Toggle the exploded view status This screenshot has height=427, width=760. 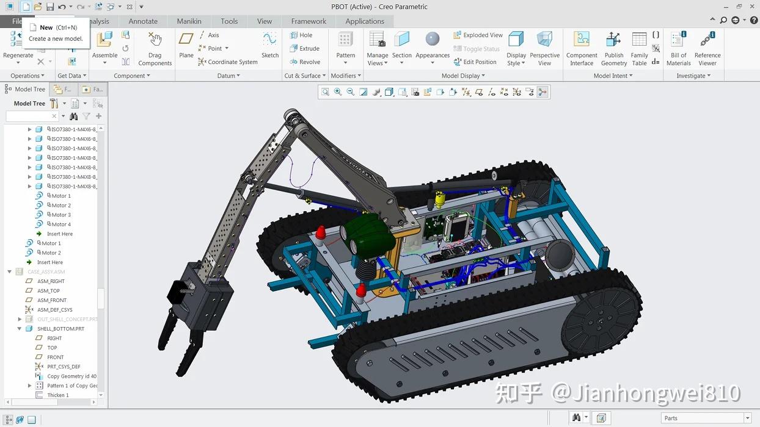477,49
